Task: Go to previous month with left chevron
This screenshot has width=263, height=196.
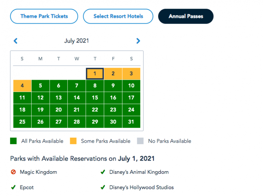Action: pos(16,41)
